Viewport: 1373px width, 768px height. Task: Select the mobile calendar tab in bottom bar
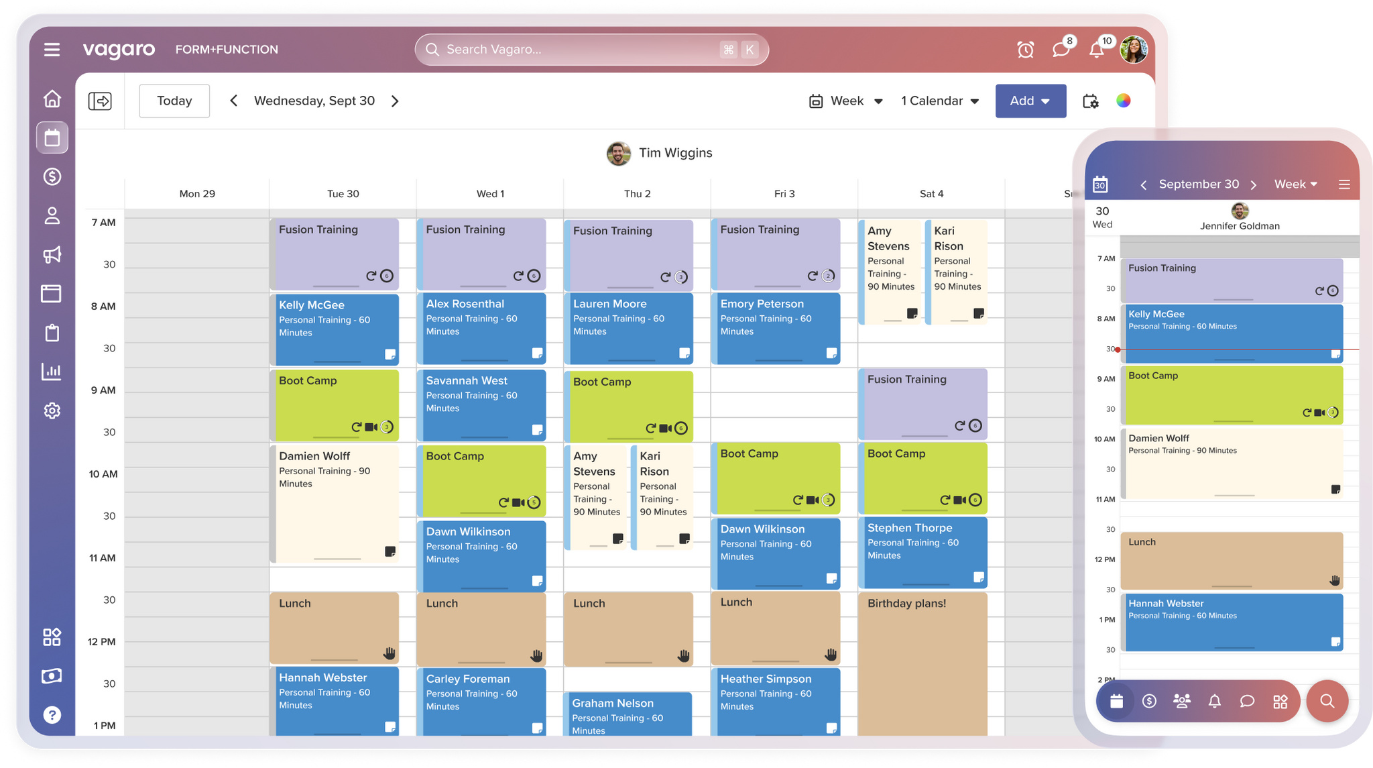point(1116,701)
